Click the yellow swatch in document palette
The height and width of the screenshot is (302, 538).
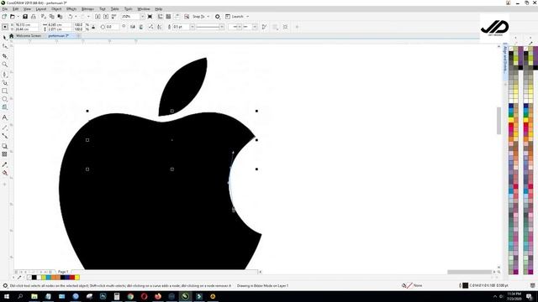[x=77, y=278]
